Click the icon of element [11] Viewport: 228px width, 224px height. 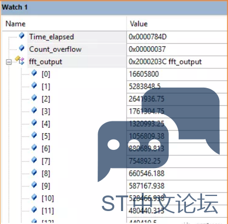click(x=34, y=210)
